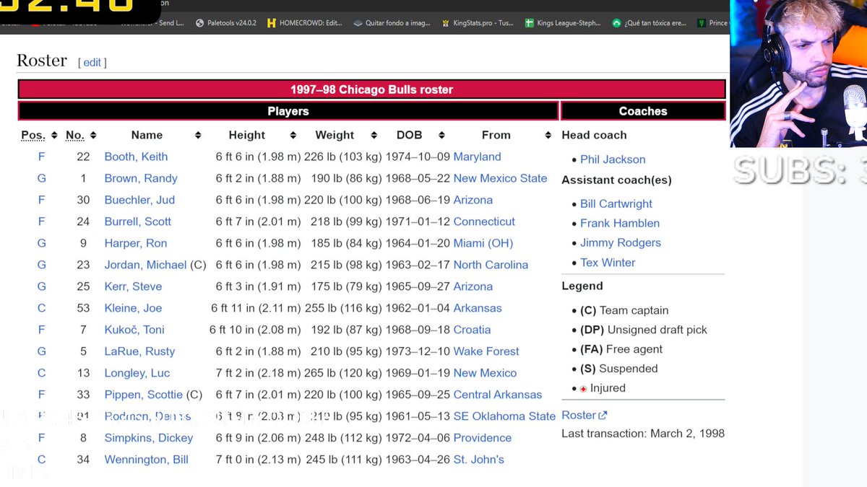Image resolution: width=867 pixels, height=487 pixels.
Task: Click the Last transaction: March 2, 1998 text
Action: point(643,434)
